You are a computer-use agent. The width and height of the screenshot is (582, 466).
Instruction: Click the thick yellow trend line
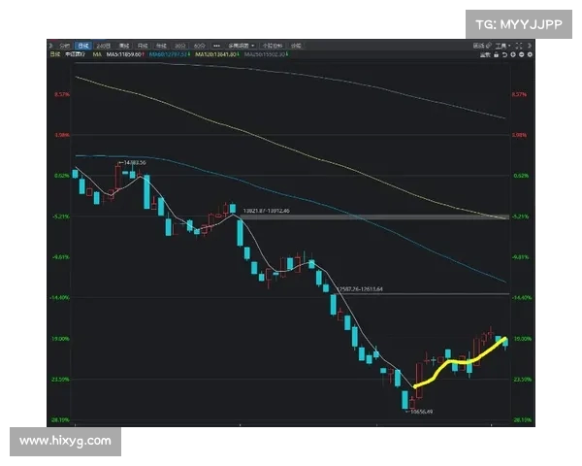[455, 360]
